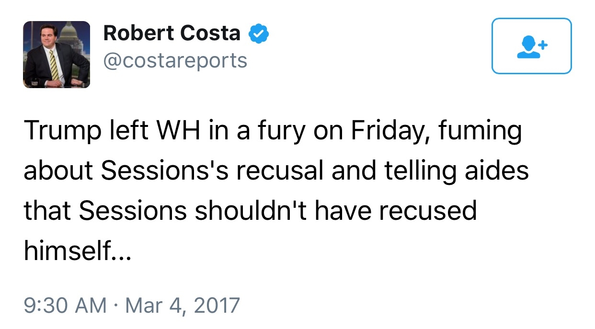The height and width of the screenshot is (329, 595).
Task: Click the dot separator between time and date
Action: pyautogui.click(x=116, y=306)
